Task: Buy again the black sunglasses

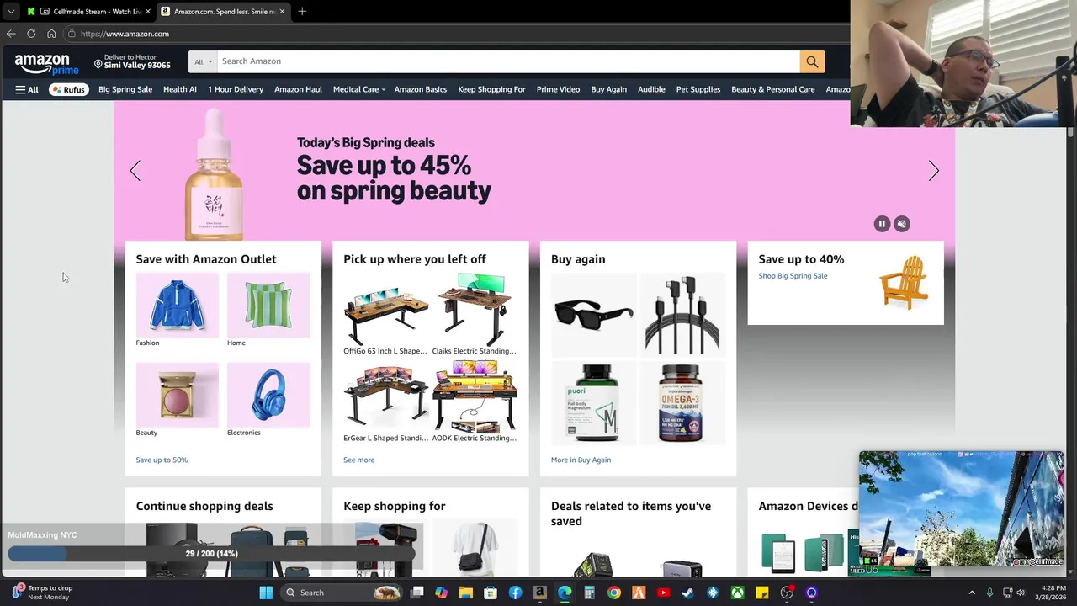Action: [x=593, y=314]
